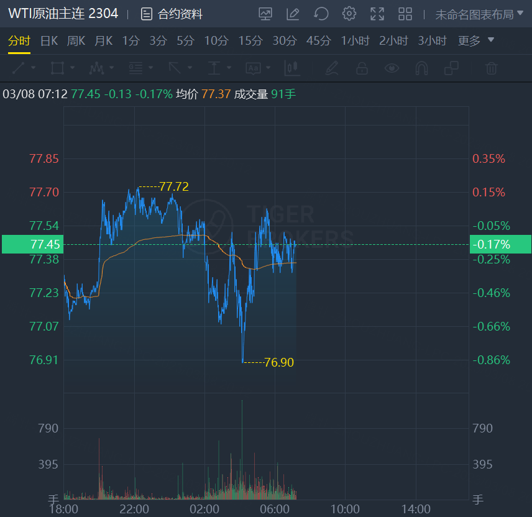The height and width of the screenshot is (517, 532).
Task: Open the 合约资料 contract info
Action: [x=172, y=14]
